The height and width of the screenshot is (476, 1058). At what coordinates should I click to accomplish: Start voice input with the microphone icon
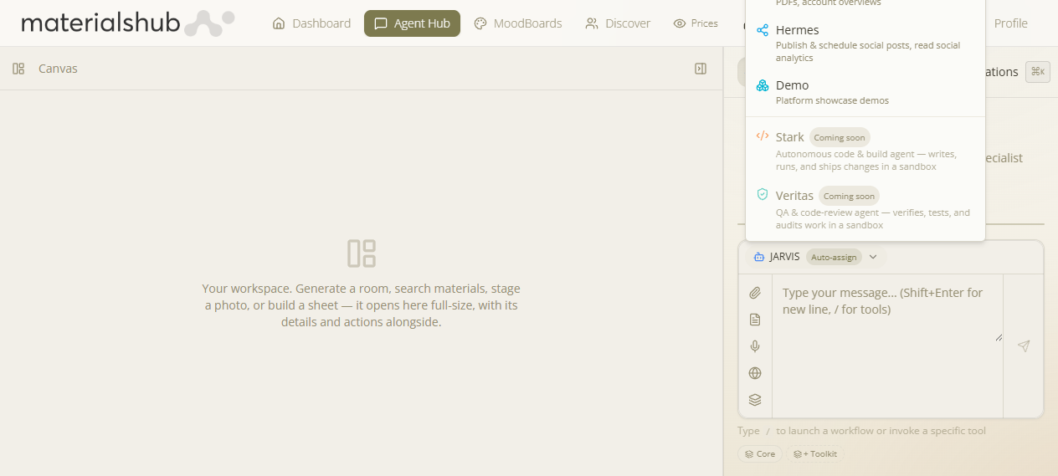pos(755,346)
